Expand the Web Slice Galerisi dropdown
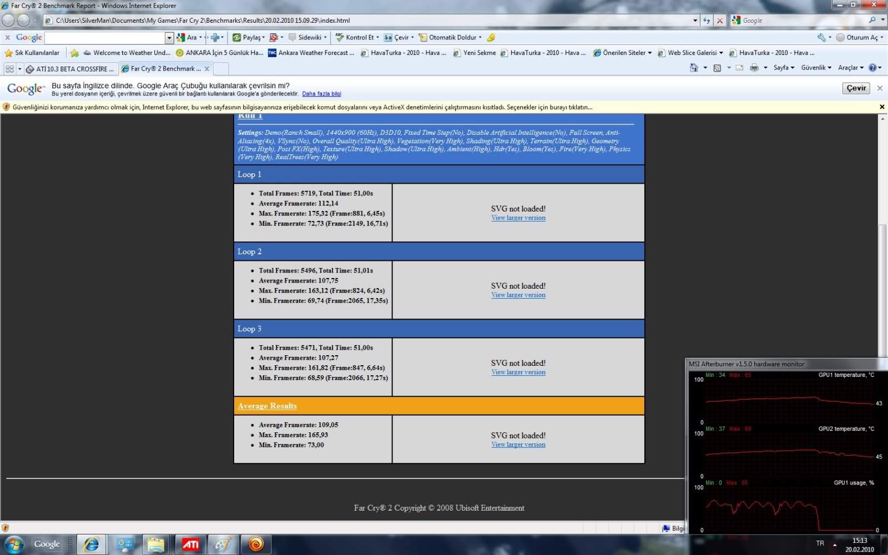This screenshot has height=555, width=888. tap(721, 53)
